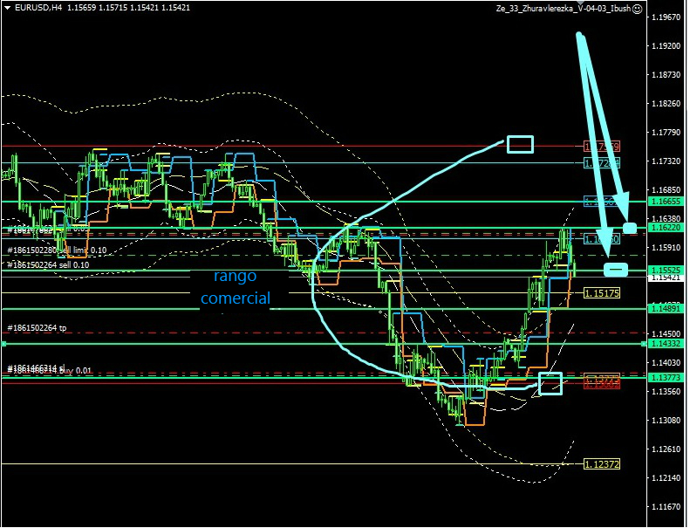Click the green 1.14891 price tag on axis
Screen dimensions: 690x528
(x=666, y=309)
